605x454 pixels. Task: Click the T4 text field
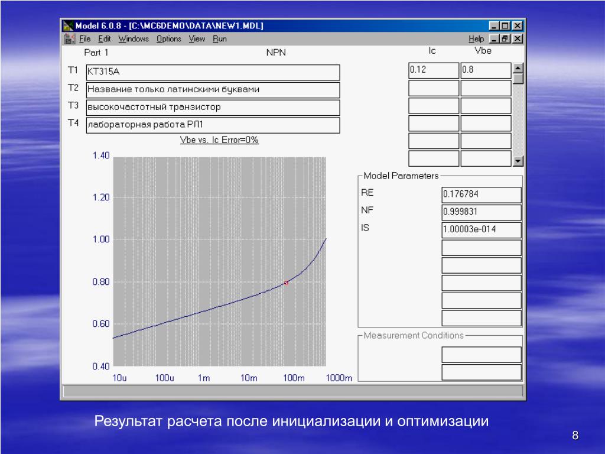(x=213, y=125)
